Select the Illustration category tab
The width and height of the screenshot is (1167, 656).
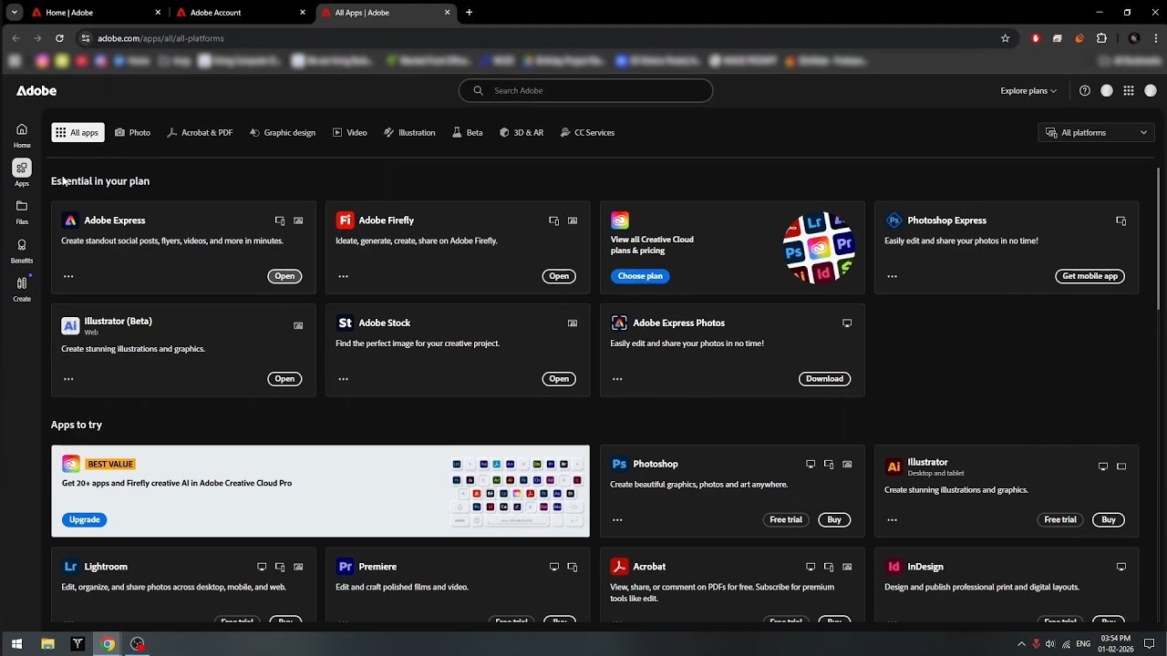(409, 132)
